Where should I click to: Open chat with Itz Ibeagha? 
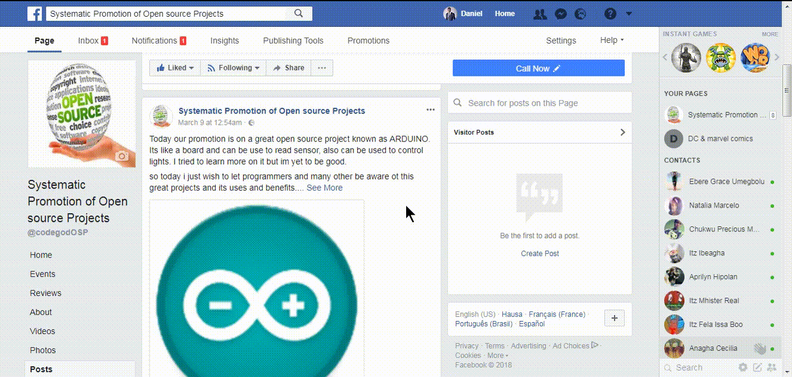(x=720, y=253)
